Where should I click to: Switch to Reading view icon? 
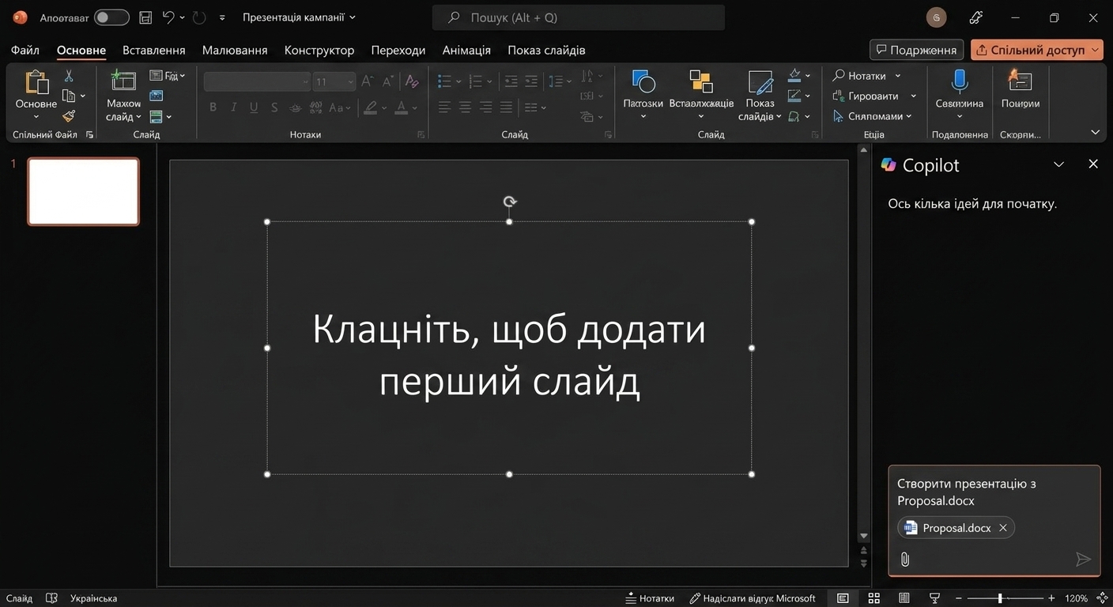click(x=904, y=598)
